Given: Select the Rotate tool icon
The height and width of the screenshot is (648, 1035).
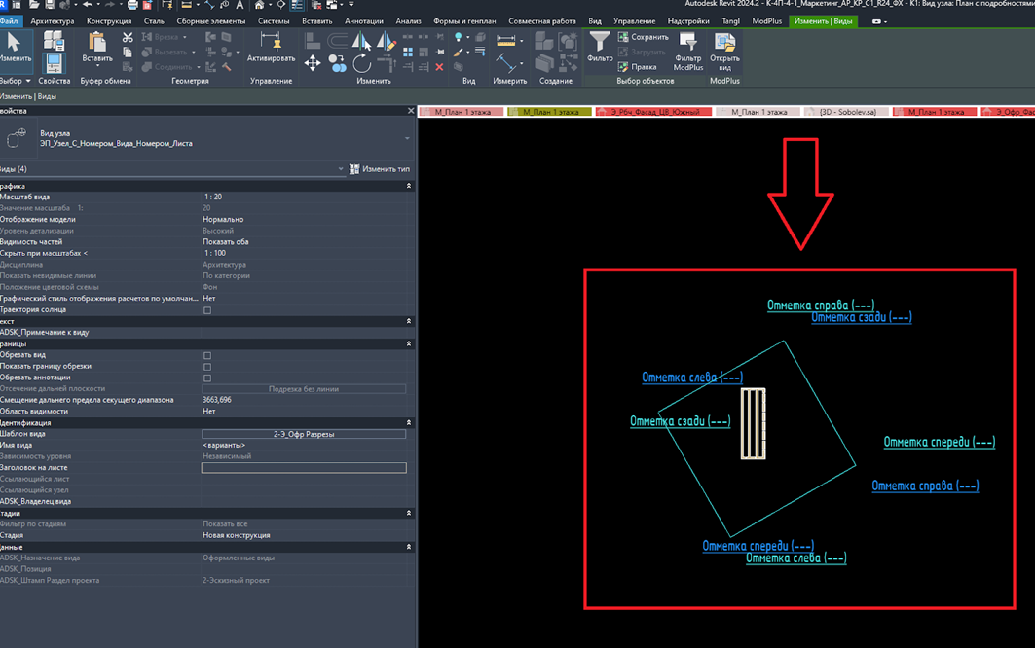Looking at the screenshot, I should tap(362, 63).
